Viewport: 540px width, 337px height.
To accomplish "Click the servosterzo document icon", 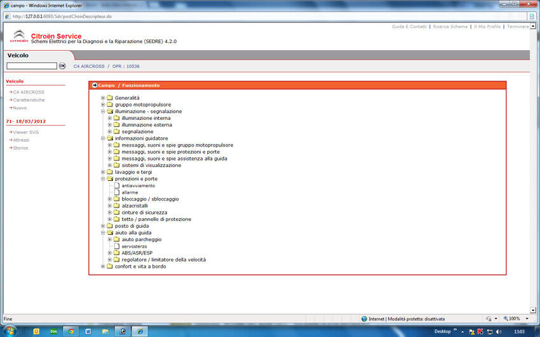I will [116, 246].
